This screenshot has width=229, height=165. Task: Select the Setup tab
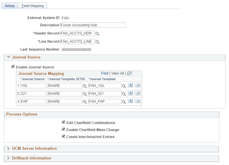tap(10, 6)
